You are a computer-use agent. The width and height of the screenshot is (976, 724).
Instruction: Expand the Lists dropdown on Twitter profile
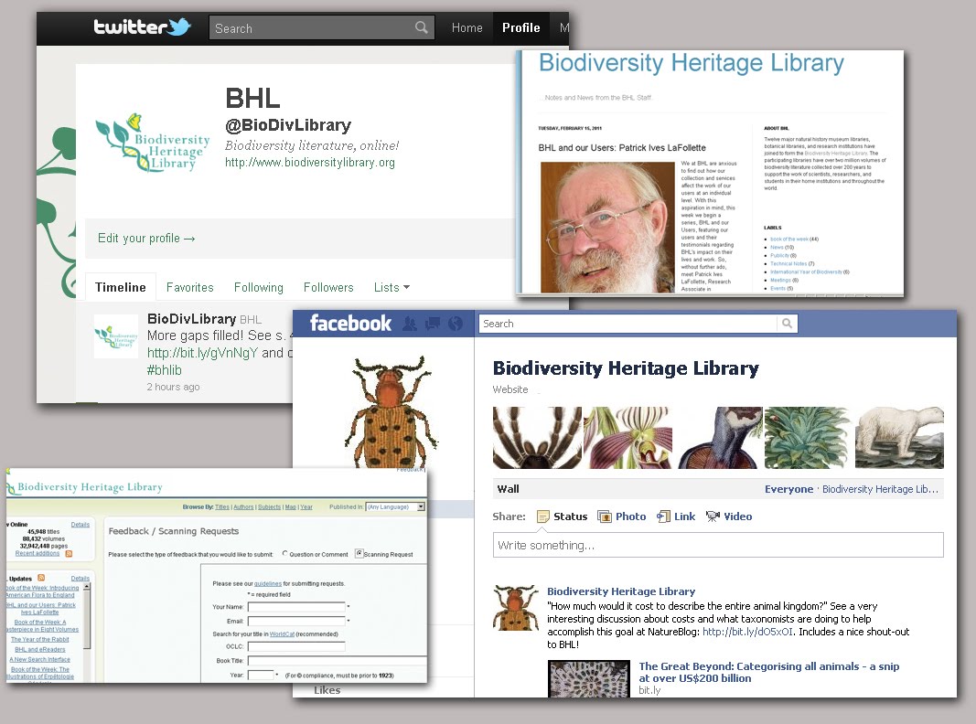click(391, 287)
